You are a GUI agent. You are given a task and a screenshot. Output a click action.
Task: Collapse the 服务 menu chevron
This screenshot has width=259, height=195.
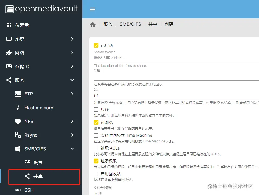72,80
